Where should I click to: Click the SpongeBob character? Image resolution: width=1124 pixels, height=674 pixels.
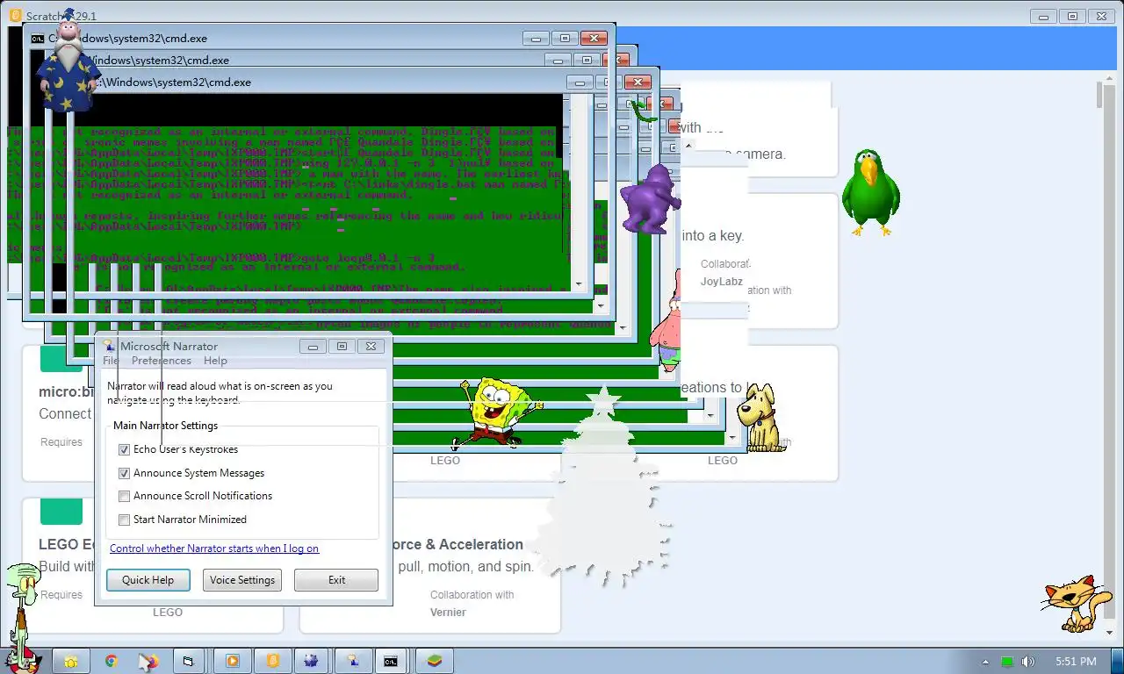pos(497,412)
